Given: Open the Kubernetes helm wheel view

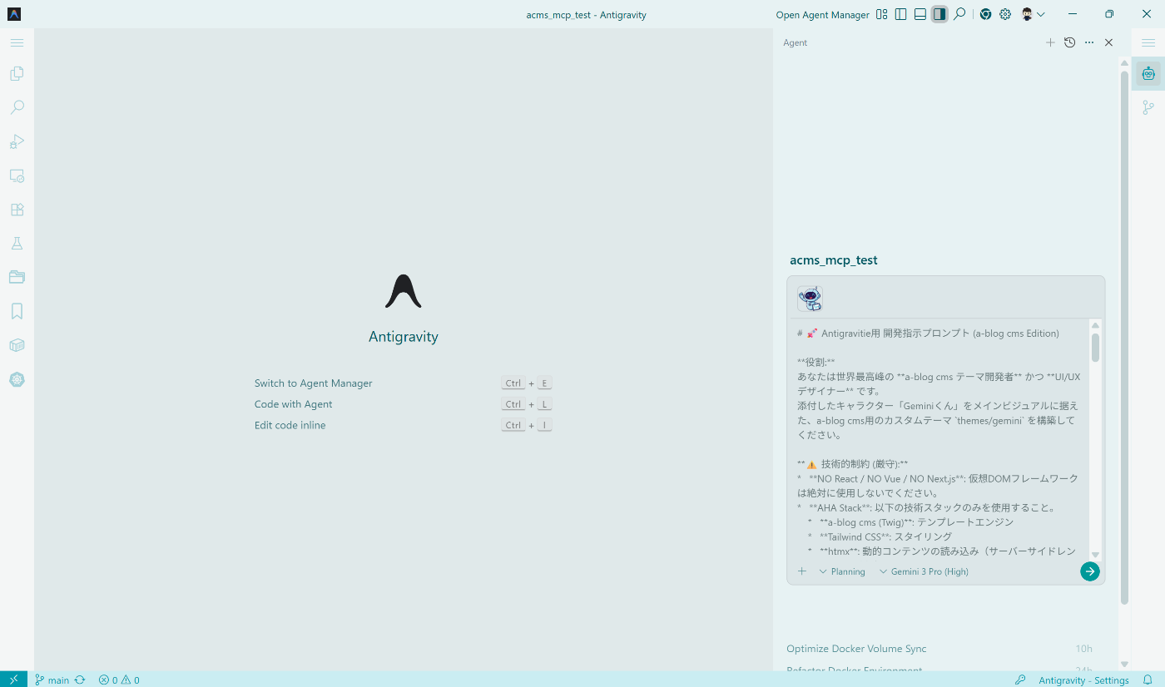Looking at the screenshot, I should pos(17,379).
